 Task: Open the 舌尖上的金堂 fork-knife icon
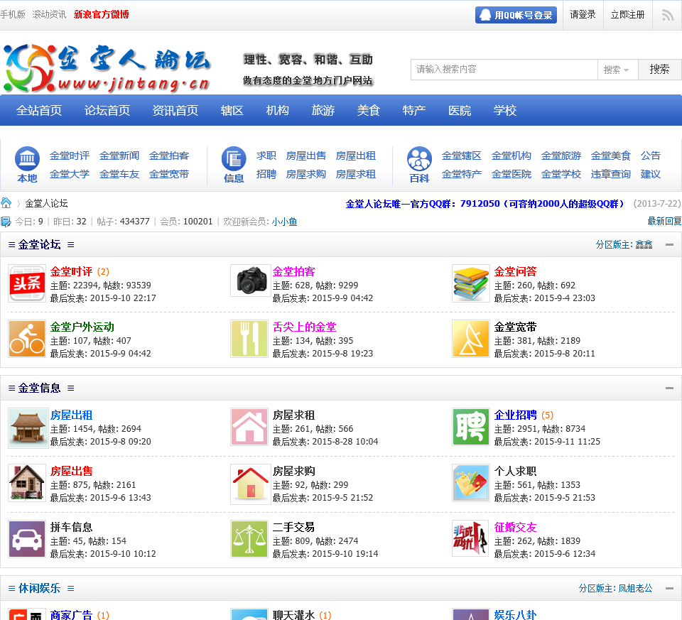249,339
